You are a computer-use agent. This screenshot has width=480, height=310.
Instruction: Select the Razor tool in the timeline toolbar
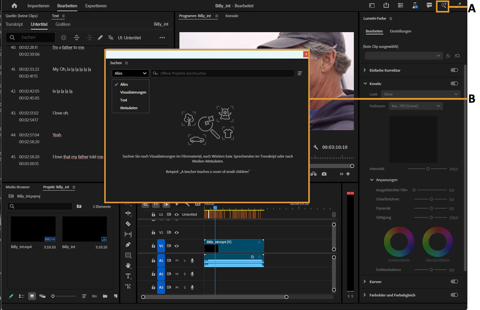[x=128, y=224]
